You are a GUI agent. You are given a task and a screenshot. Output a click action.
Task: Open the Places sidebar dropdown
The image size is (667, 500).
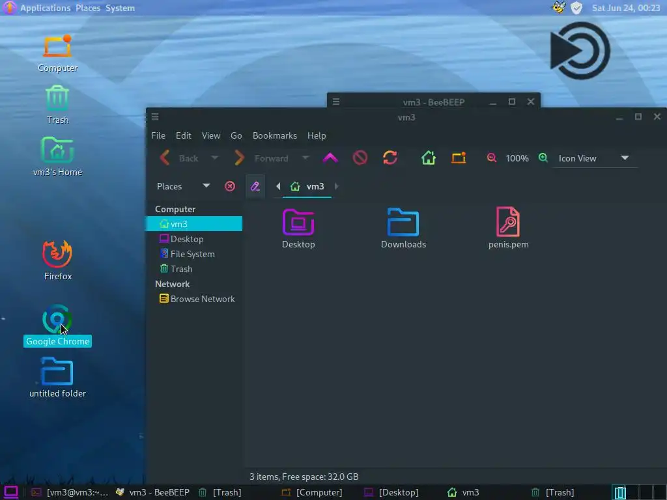pos(183,186)
